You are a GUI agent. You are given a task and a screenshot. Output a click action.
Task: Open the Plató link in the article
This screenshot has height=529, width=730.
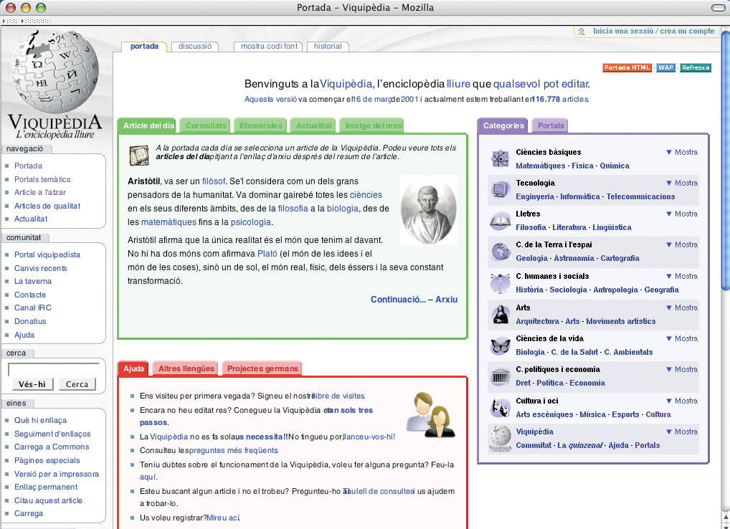pyautogui.click(x=267, y=254)
